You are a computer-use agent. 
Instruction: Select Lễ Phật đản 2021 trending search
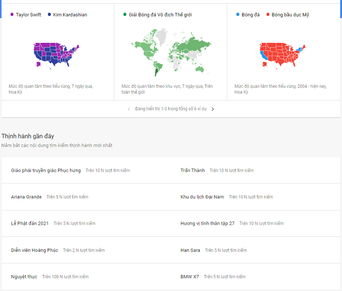30,224
